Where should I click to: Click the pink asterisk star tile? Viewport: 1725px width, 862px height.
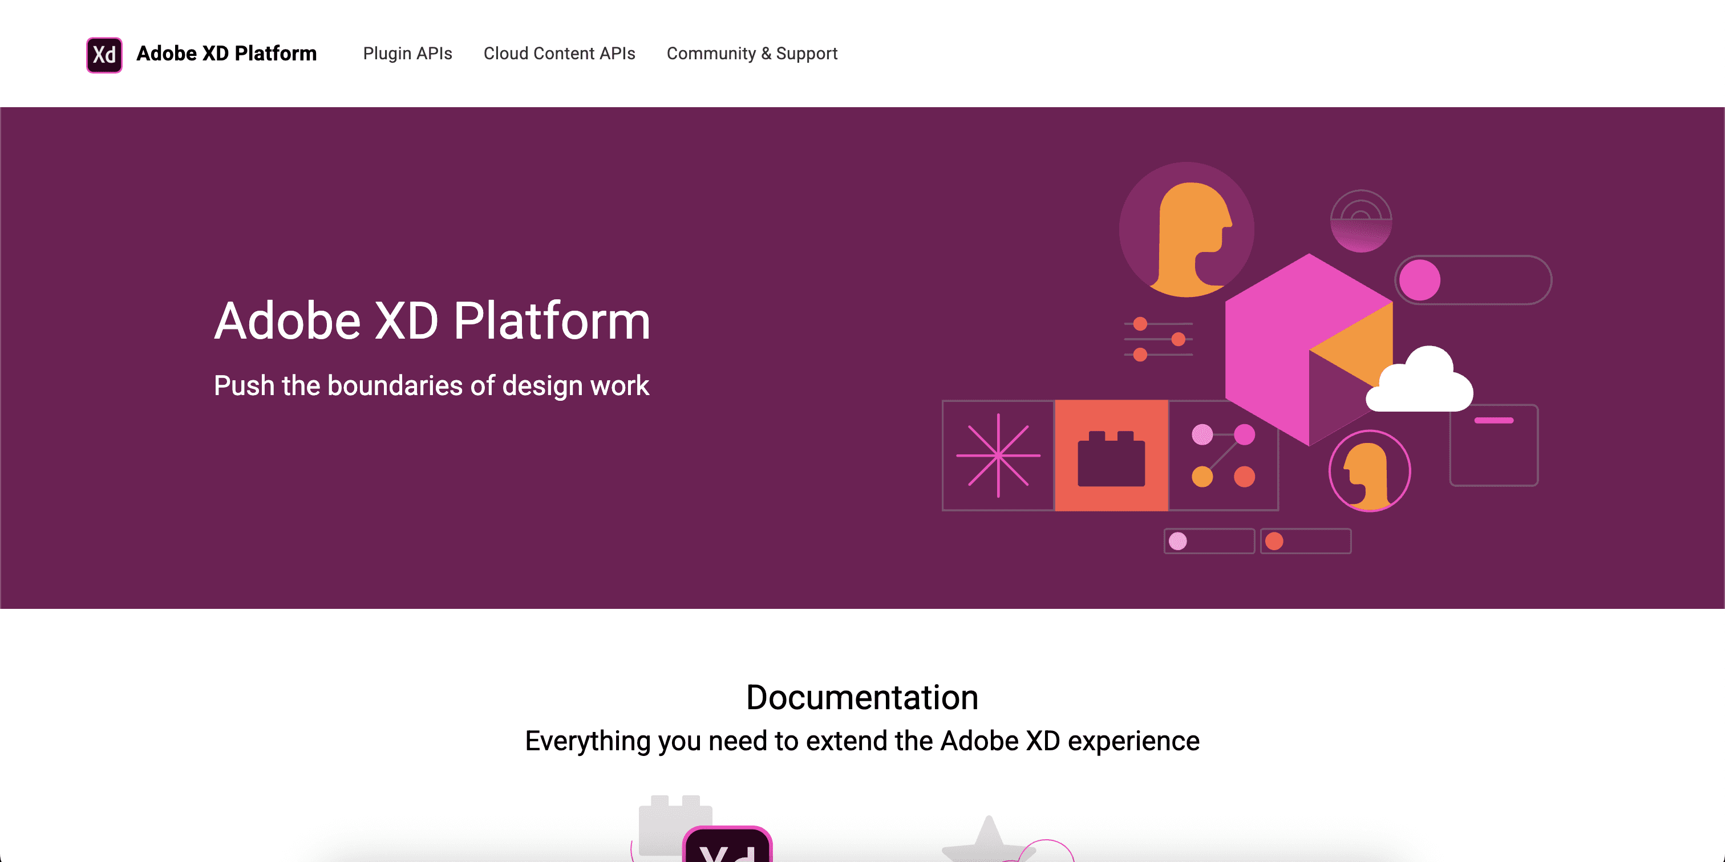(x=998, y=456)
